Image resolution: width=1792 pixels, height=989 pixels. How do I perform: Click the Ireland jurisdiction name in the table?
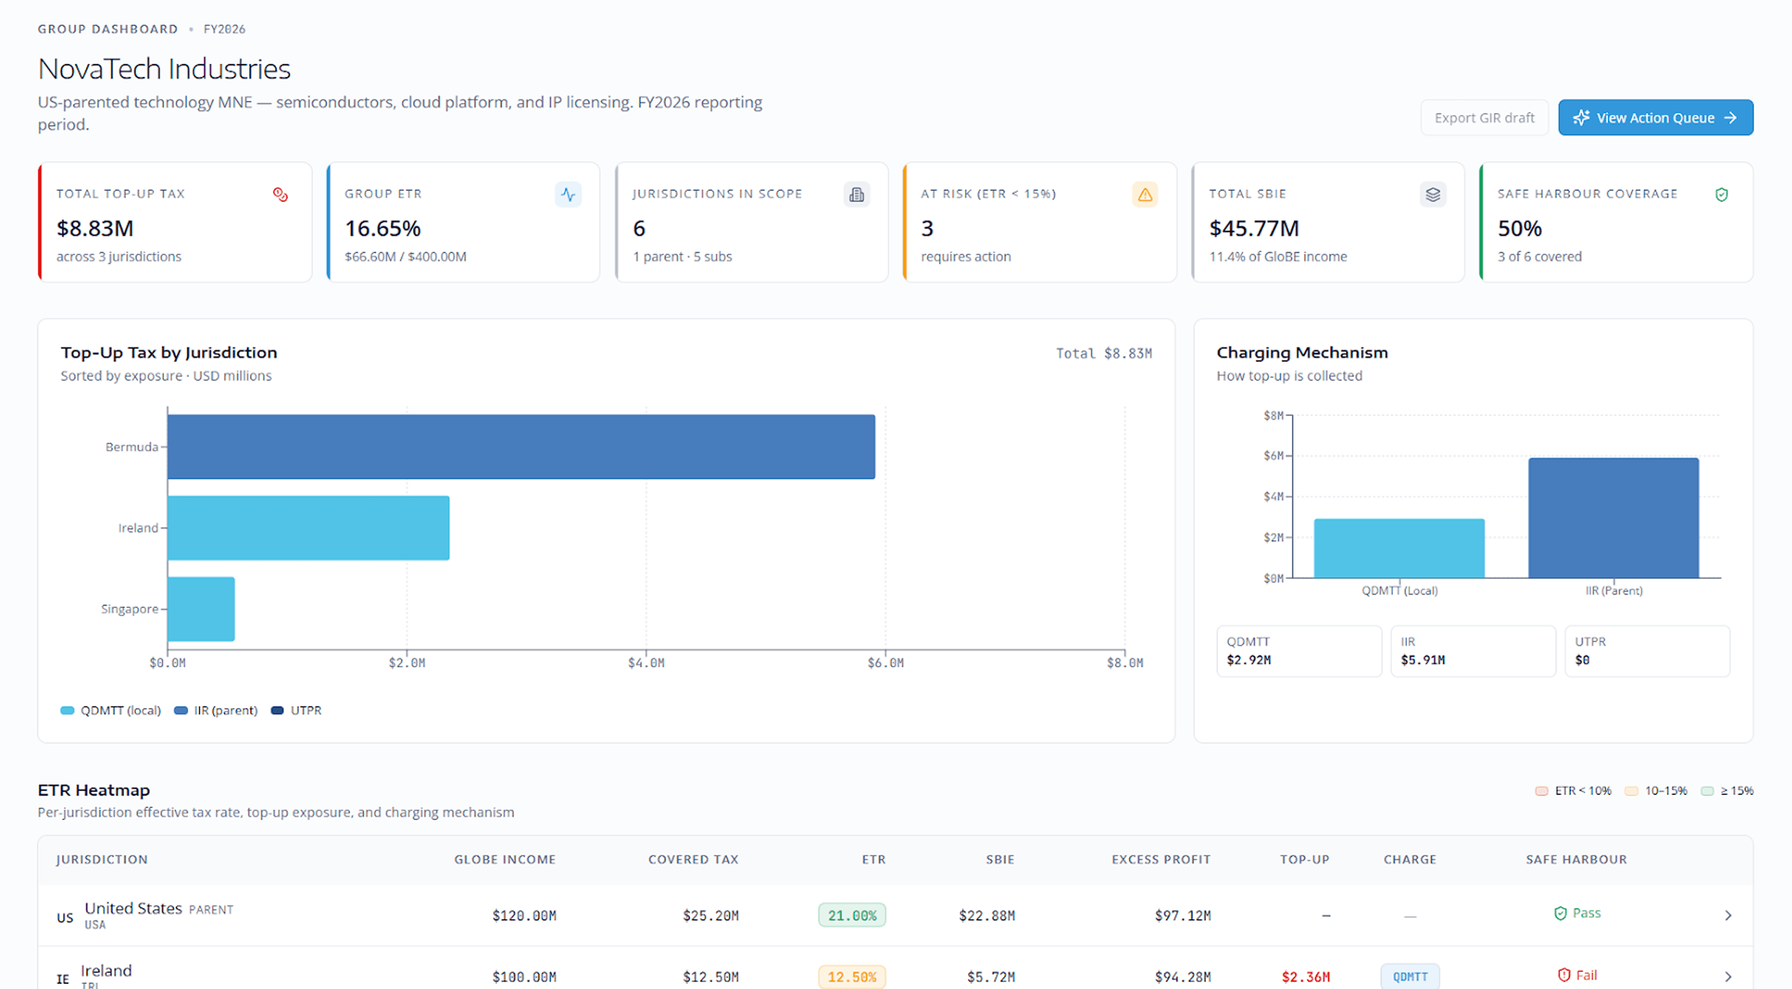[x=106, y=970]
